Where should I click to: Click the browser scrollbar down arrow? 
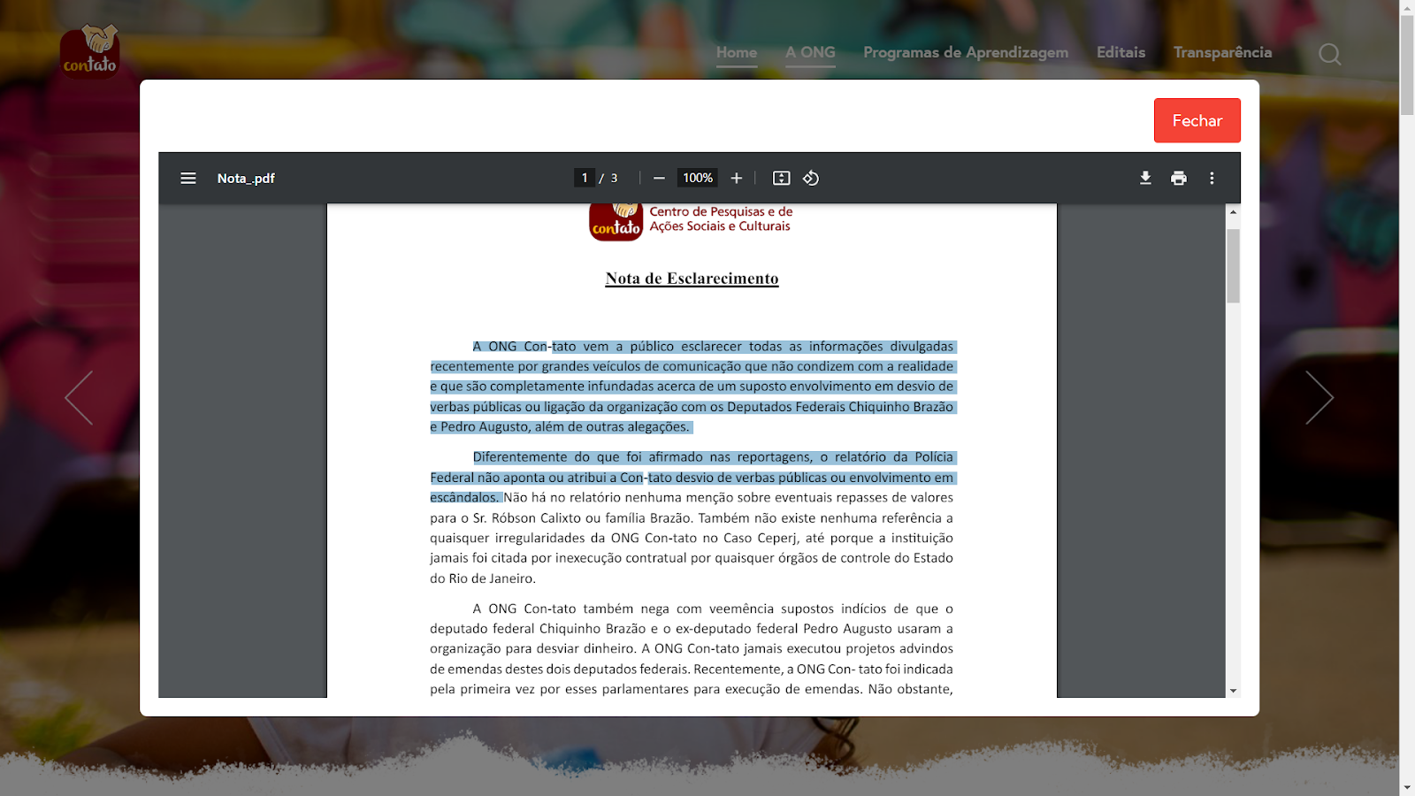pyautogui.click(x=1407, y=788)
